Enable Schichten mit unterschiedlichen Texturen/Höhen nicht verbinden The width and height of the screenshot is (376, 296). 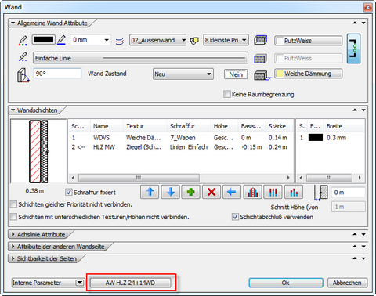click(13, 217)
